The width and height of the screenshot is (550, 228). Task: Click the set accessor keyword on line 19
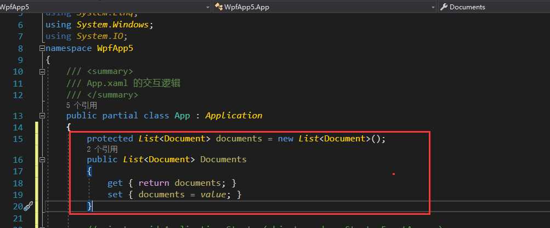[115, 195]
